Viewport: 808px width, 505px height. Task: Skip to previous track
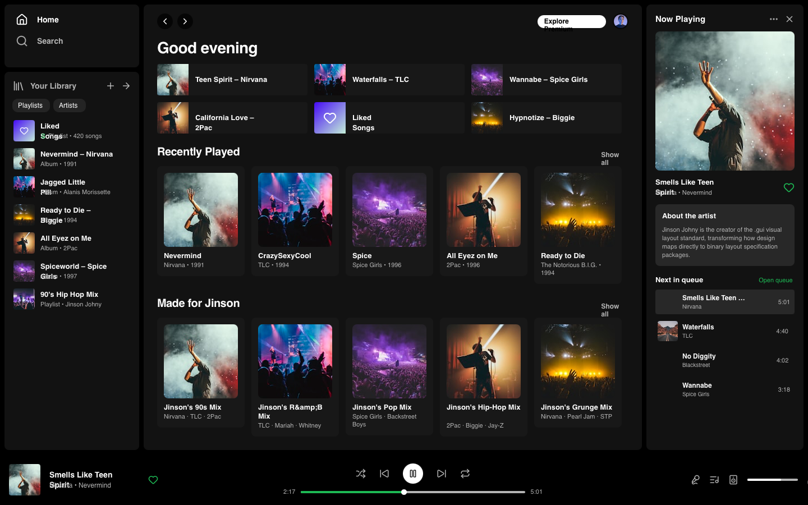384,474
